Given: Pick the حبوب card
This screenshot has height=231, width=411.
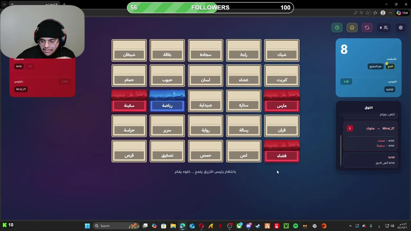Looking at the screenshot, I should pyautogui.click(x=167, y=76).
